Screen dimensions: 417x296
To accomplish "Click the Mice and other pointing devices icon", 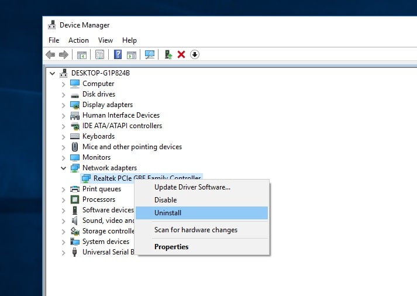I will click(75, 147).
